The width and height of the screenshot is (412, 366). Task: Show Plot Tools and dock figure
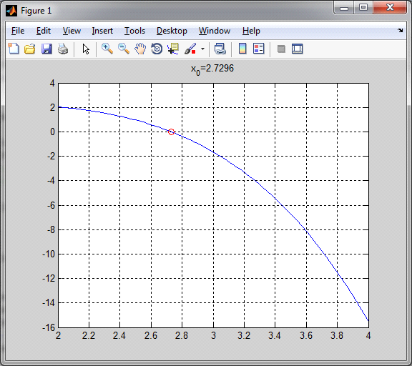tap(297, 49)
